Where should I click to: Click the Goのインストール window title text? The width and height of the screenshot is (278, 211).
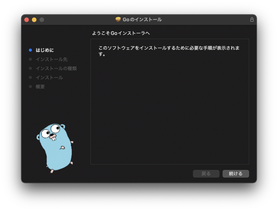(x=142, y=20)
